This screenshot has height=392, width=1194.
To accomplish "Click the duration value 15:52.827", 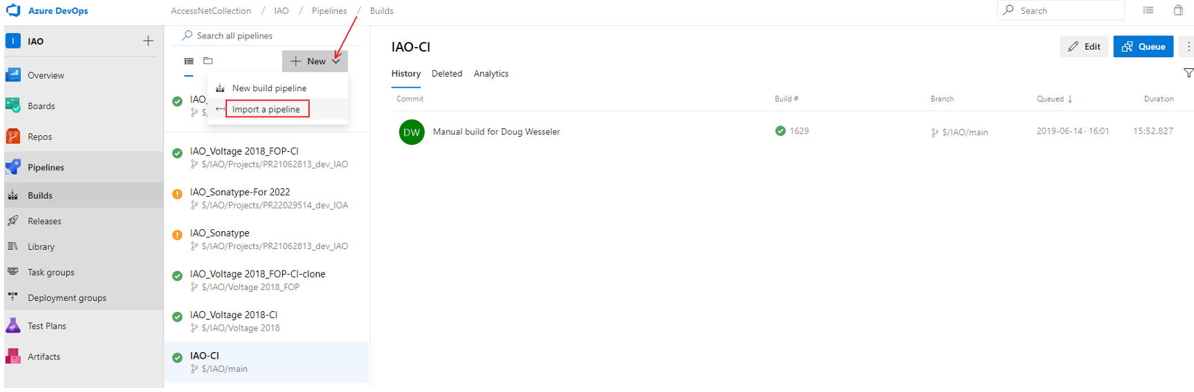I will pos(1153,131).
